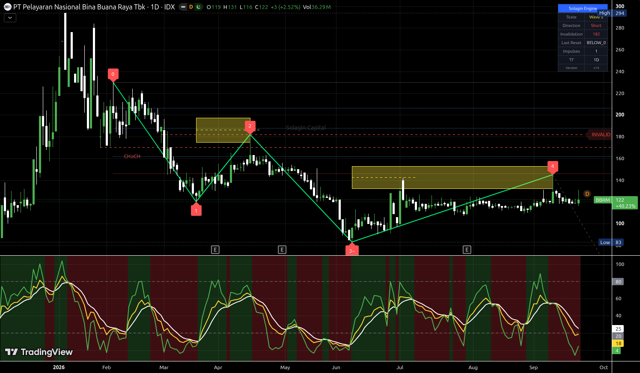Open the earnings E marker near May
Viewport: 640px width, 373px height.
pos(282,250)
